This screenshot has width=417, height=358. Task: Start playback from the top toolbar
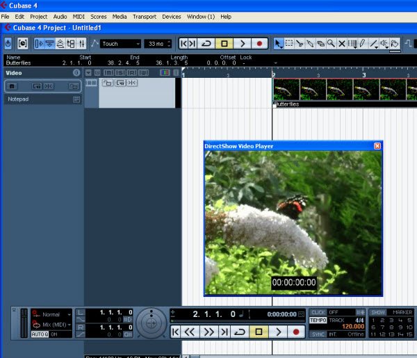pos(243,43)
